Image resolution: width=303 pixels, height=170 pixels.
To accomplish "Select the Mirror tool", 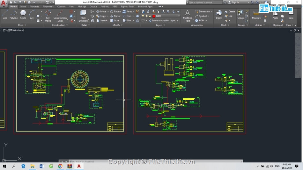I will (115, 16).
